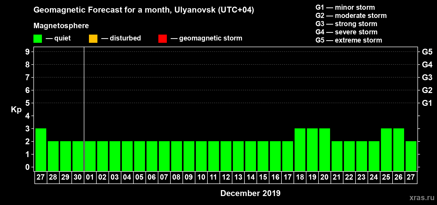Click the date label 03
The image size is (437, 205).
click(115, 177)
